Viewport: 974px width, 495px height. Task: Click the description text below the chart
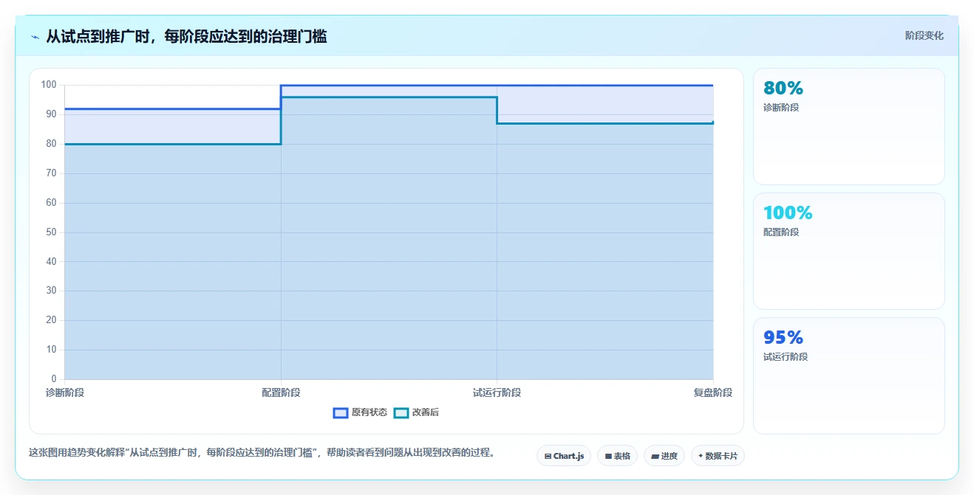pyautogui.click(x=262, y=452)
